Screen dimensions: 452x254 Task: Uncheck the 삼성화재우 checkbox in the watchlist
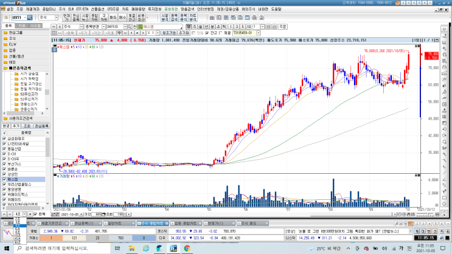4,139
